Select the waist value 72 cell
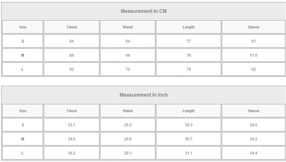Screen dimensions: 286x162 pos(128,69)
